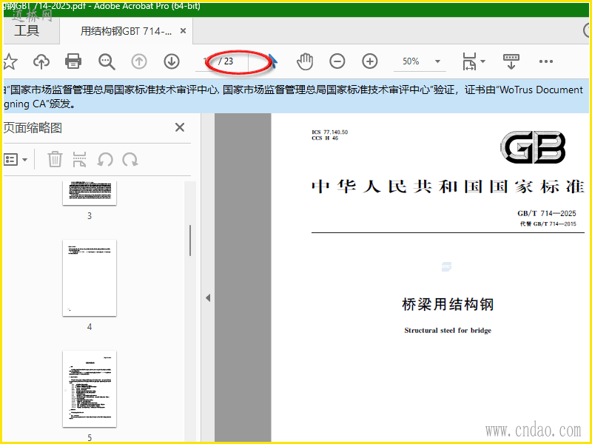Click the '/ 23' total pages text

tap(226, 61)
